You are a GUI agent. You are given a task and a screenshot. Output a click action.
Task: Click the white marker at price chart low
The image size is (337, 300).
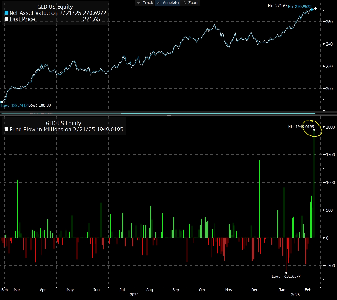click(x=2, y=102)
